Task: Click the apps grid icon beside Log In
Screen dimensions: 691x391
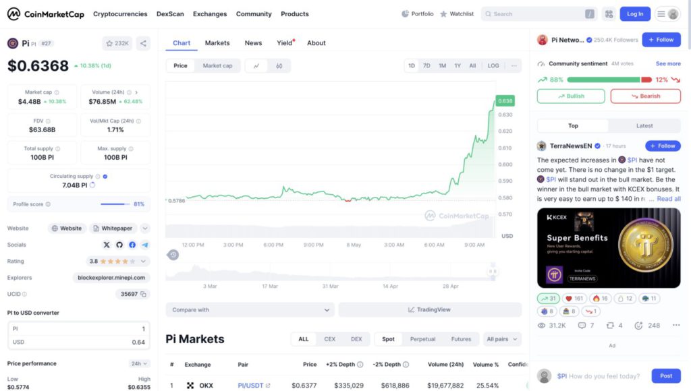Action: click(x=609, y=13)
